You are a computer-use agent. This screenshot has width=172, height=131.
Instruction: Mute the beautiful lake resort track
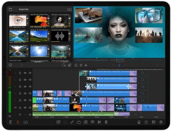(30, 73)
